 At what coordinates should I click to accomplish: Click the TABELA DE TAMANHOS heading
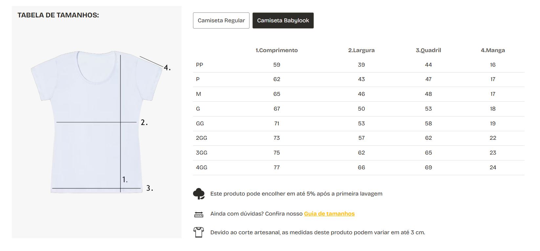[58, 15]
